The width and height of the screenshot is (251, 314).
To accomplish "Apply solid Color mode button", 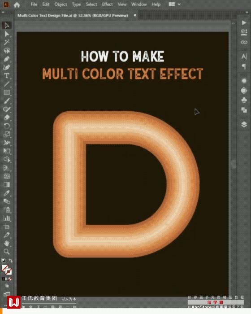I will click(4, 279).
